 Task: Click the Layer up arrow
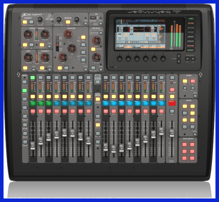pos(179,56)
